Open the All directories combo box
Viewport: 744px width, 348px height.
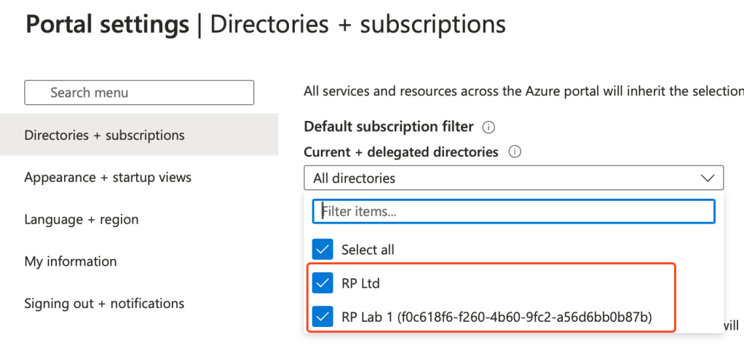pyautogui.click(x=502, y=178)
